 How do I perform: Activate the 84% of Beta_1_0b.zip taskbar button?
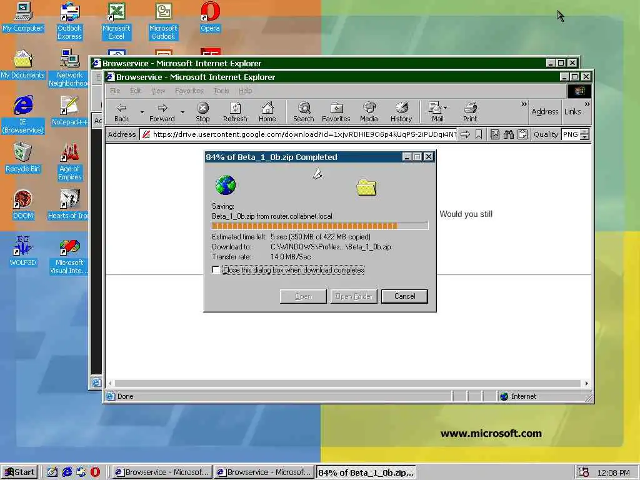366,472
